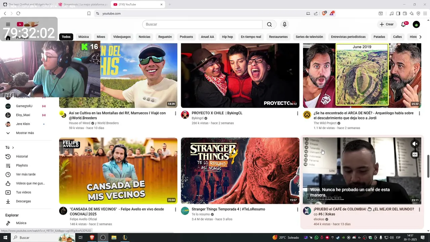
Task: Open the YouTube guide hamburger menu
Action: coord(8,24)
